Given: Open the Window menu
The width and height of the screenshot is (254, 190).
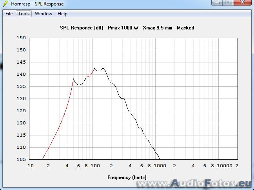Looking at the screenshot, I should coord(44,14).
